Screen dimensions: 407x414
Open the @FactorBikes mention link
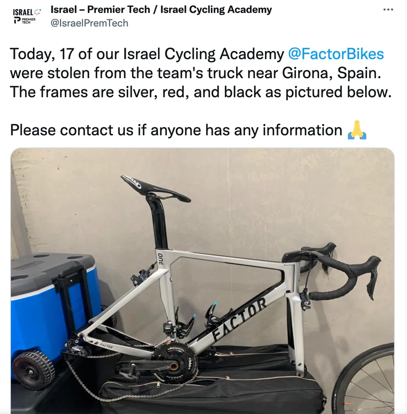[x=336, y=54]
